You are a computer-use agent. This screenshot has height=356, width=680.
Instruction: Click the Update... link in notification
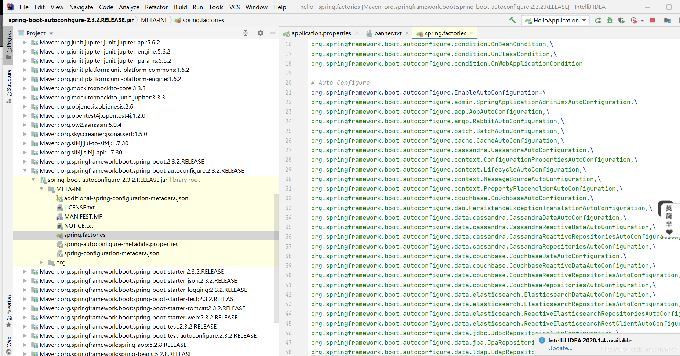click(x=560, y=348)
